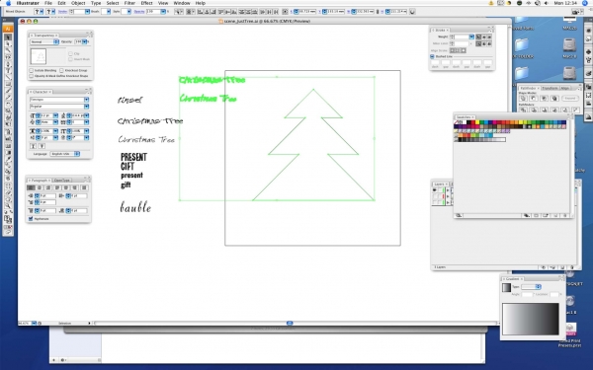Open the Object menu
Viewport: 593px width, 370px height.
(x=78, y=3)
